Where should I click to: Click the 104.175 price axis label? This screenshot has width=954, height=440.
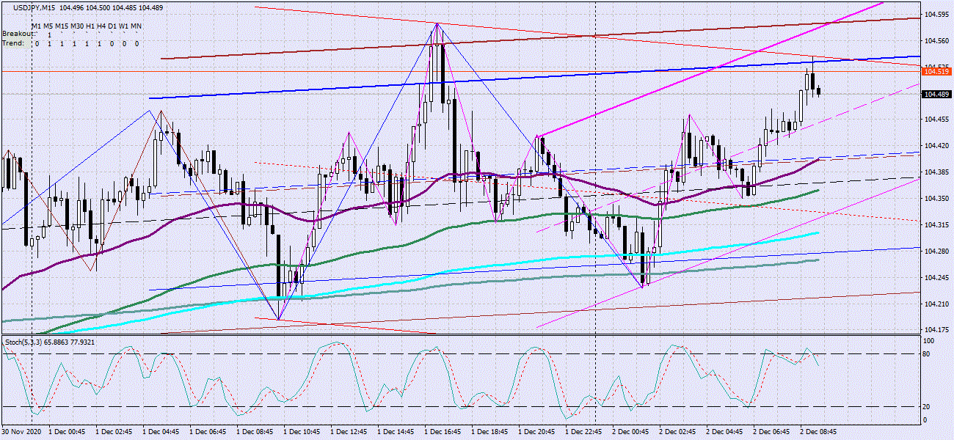point(935,329)
